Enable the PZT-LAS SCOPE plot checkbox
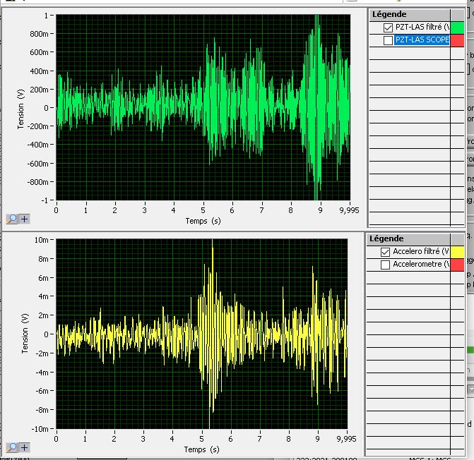 point(387,40)
